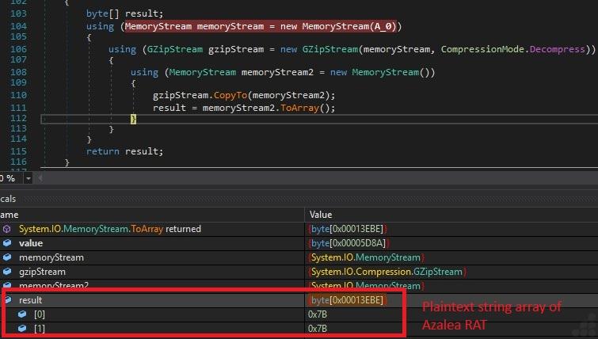Click the CopyTo method call
This screenshot has width=598, height=339.
point(230,95)
